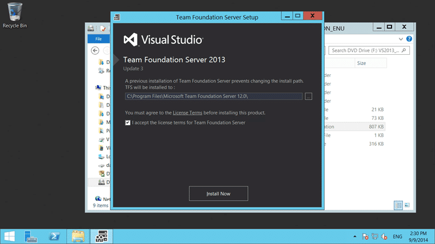Switch Explorer to details view icon
The image size is (435, 244).
pos(398,206)
